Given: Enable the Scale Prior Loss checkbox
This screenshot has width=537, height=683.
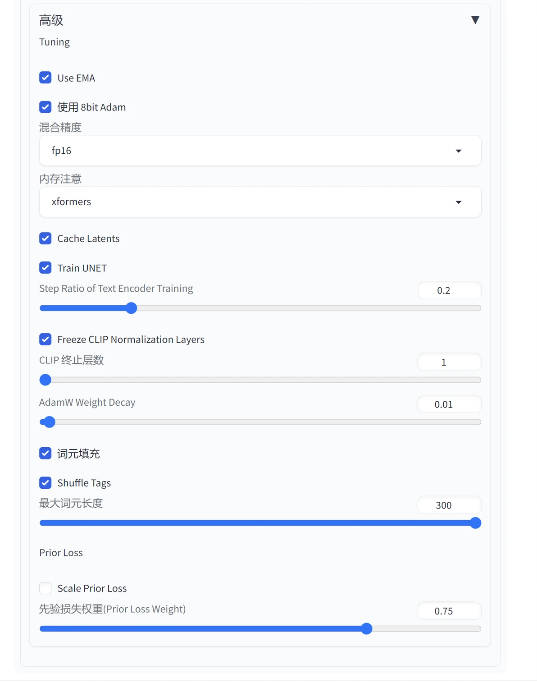Looking at the screenshot, I should point(46,588).
